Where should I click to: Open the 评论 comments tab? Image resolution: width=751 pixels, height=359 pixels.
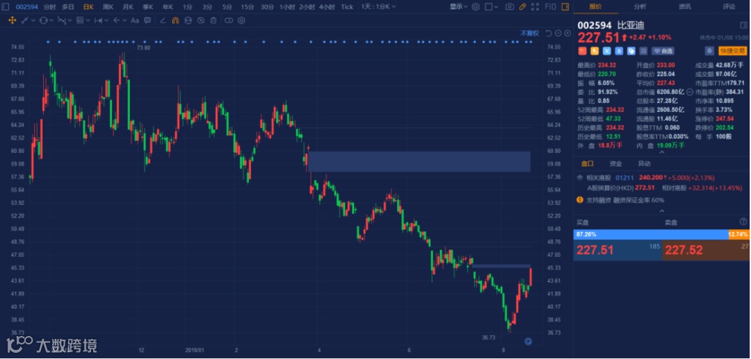point(729,7)
